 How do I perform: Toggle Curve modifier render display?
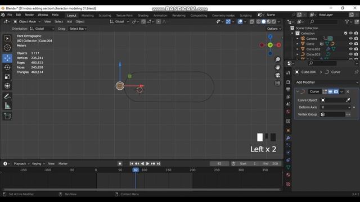(336, 91)
